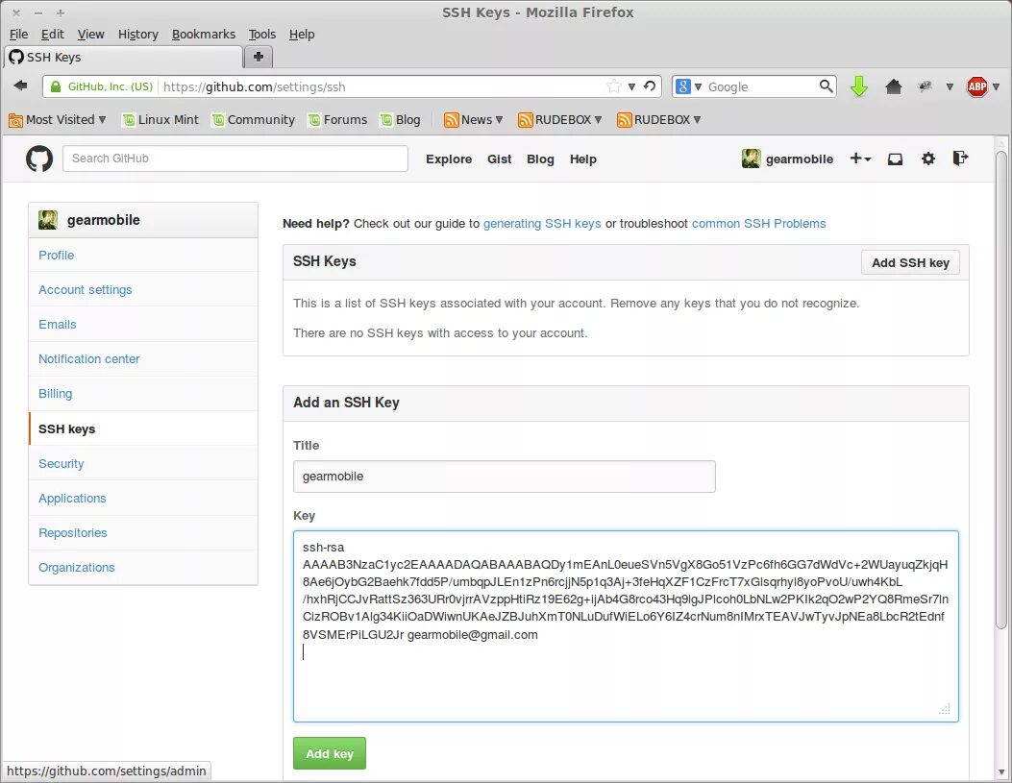Open the dropdown arrow beside the bug icon
Screen dimensions: 1012x783
click(950, 86)
